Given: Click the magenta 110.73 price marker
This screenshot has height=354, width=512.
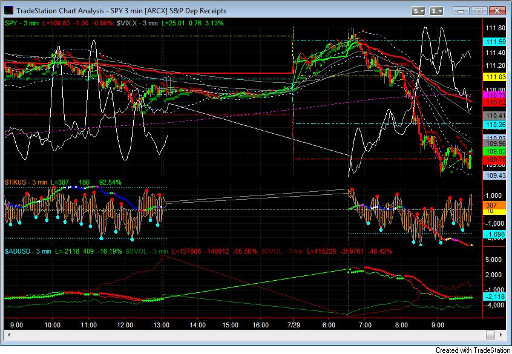Looking at the screenshot, I should coord(494,96).
